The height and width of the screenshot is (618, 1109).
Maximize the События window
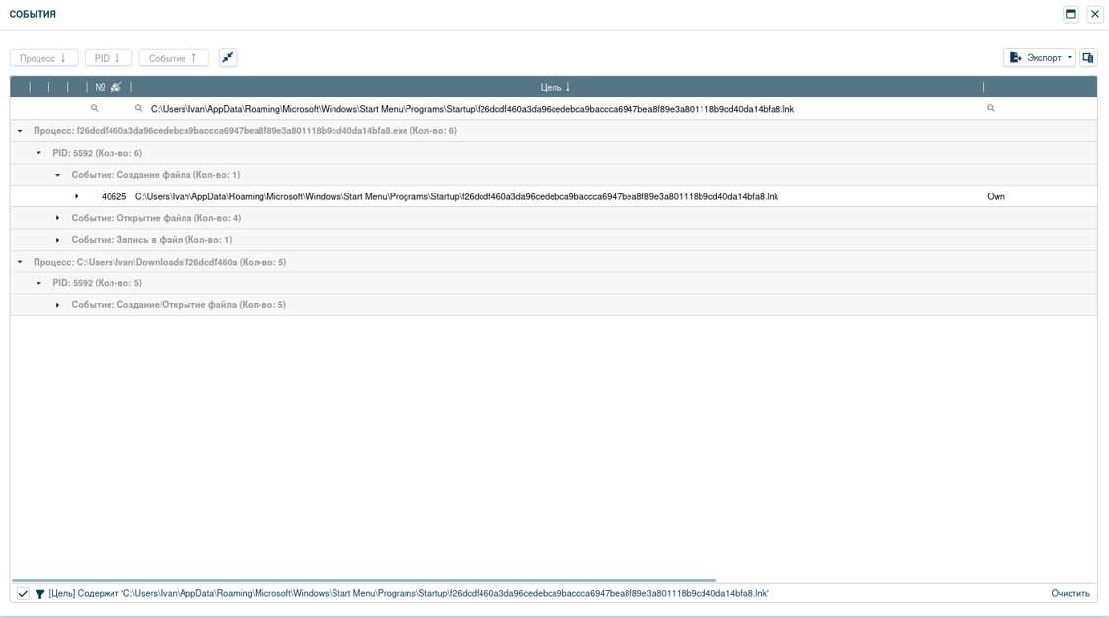point(1071,14)
